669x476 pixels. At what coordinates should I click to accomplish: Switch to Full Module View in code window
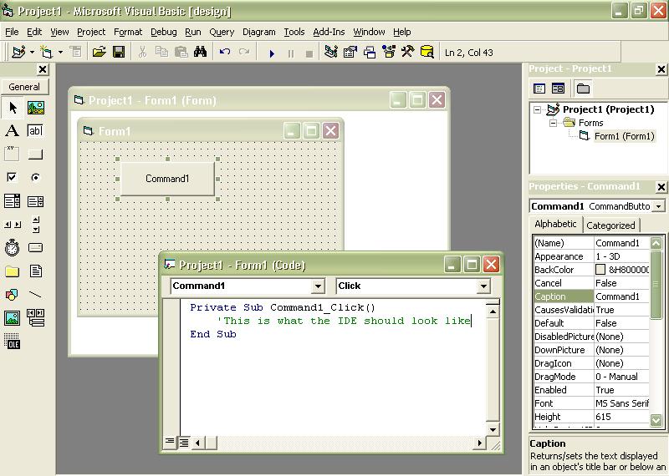[x=184, y=443]
